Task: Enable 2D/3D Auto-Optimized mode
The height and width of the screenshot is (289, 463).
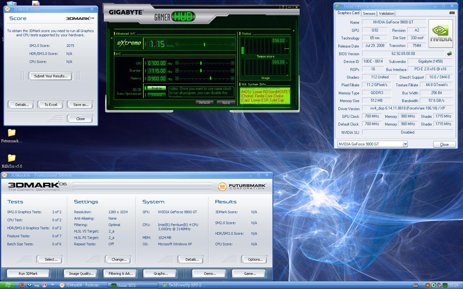Action: pos(157,88)
